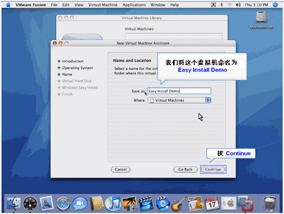Open the File menu
This screenshot has width=284, height=214.
(54, 5)
